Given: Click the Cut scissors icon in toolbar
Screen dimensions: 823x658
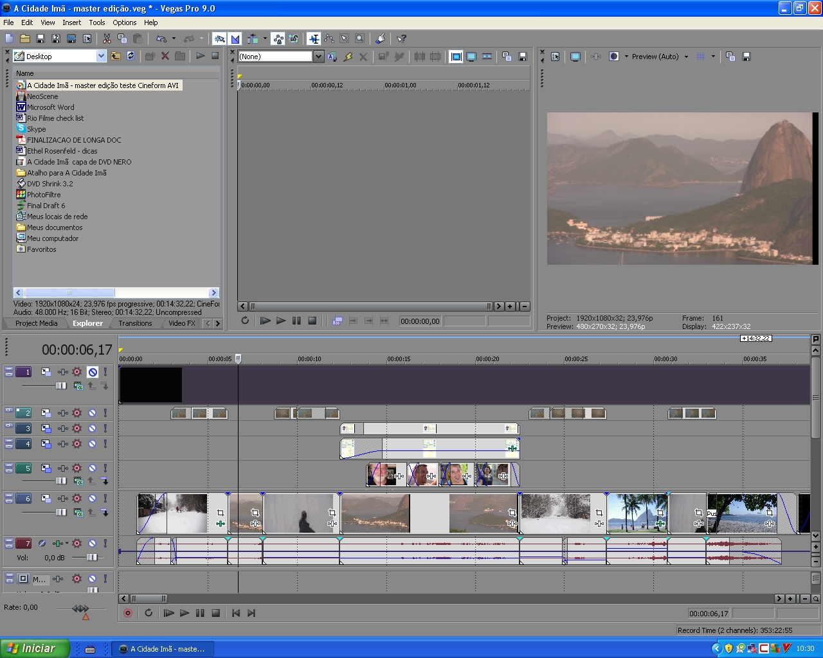Looking at the screenshot, I should [x=107, y=39].
